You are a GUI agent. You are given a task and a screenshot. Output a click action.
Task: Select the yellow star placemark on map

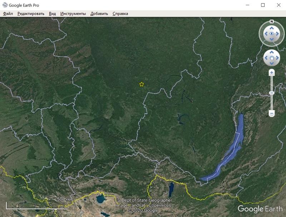[142, 84]
